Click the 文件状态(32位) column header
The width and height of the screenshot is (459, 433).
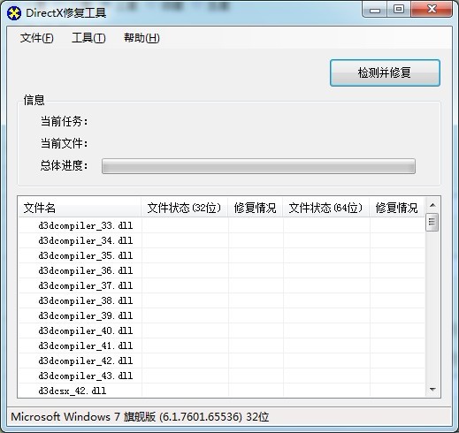tap(185, 208)
